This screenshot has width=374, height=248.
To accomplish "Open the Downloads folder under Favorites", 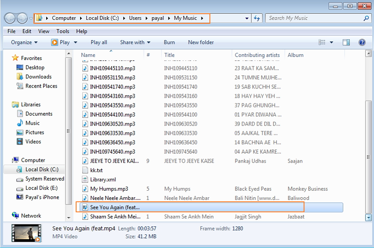I will (38, 77).
